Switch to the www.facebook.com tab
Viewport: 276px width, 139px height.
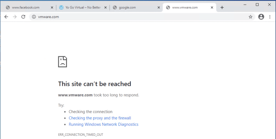(26, 8)
